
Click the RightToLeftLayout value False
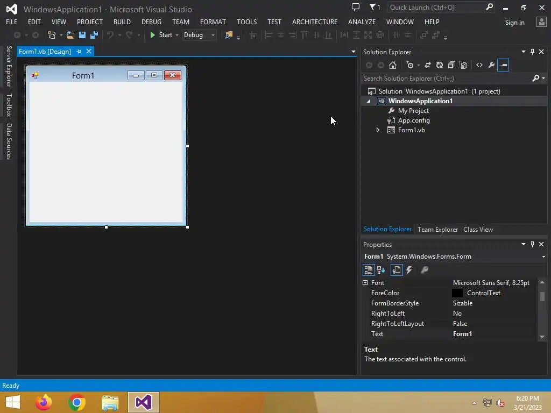click(x=460, y=323)
